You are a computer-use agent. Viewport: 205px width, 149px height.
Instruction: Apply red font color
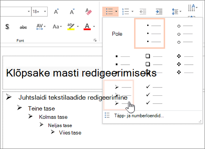87,27
